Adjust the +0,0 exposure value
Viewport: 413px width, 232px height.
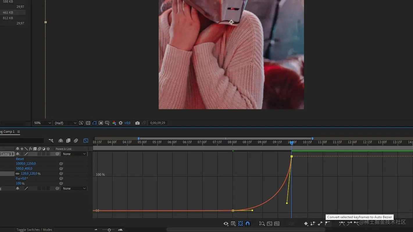(127, 123)
